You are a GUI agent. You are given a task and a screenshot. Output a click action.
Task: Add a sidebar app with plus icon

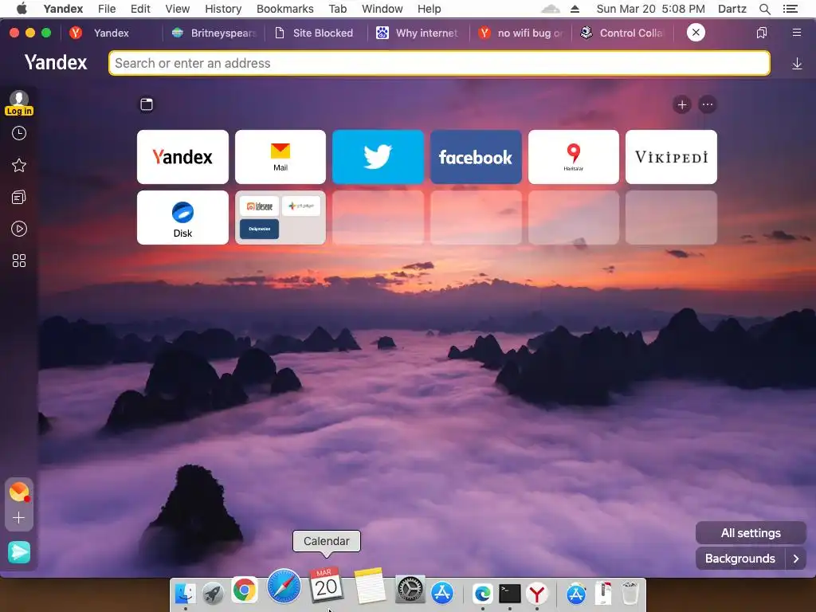[x=19, y=518]
